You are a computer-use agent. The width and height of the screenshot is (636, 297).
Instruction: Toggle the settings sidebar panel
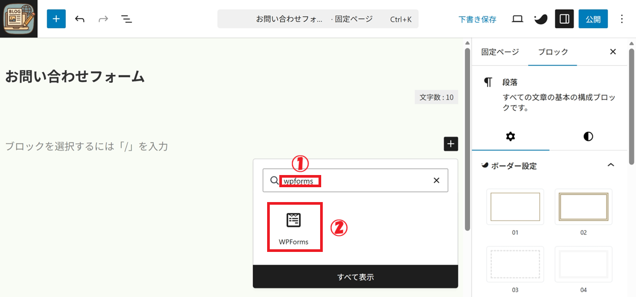[x=564, y=19]
